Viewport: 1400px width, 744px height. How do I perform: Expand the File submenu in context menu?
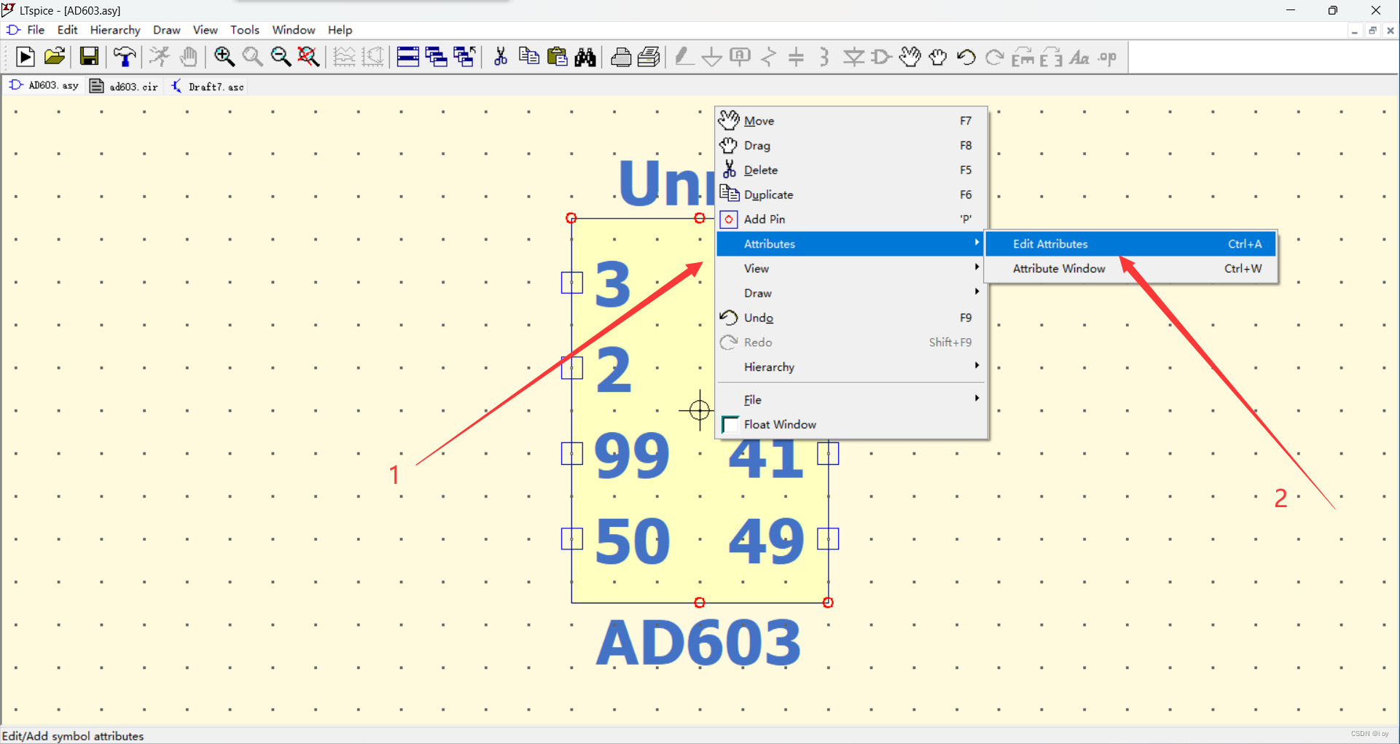[x=851, y=399]
